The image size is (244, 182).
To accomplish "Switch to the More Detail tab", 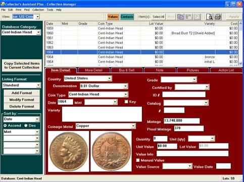I will 93,70.
